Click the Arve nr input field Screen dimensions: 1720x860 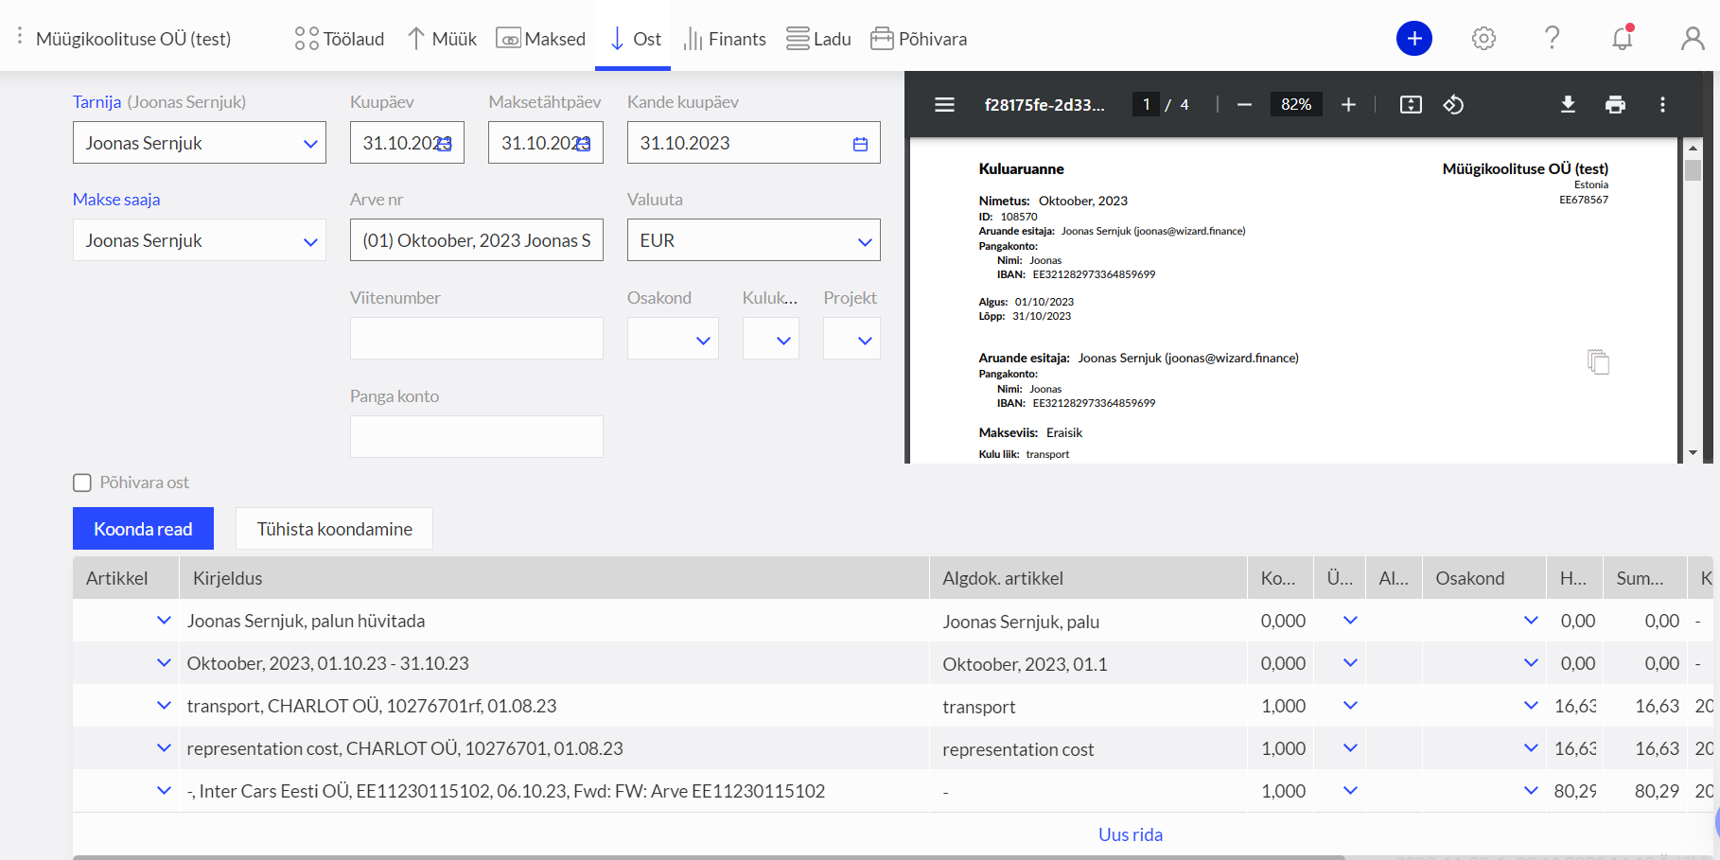point(477,240)
